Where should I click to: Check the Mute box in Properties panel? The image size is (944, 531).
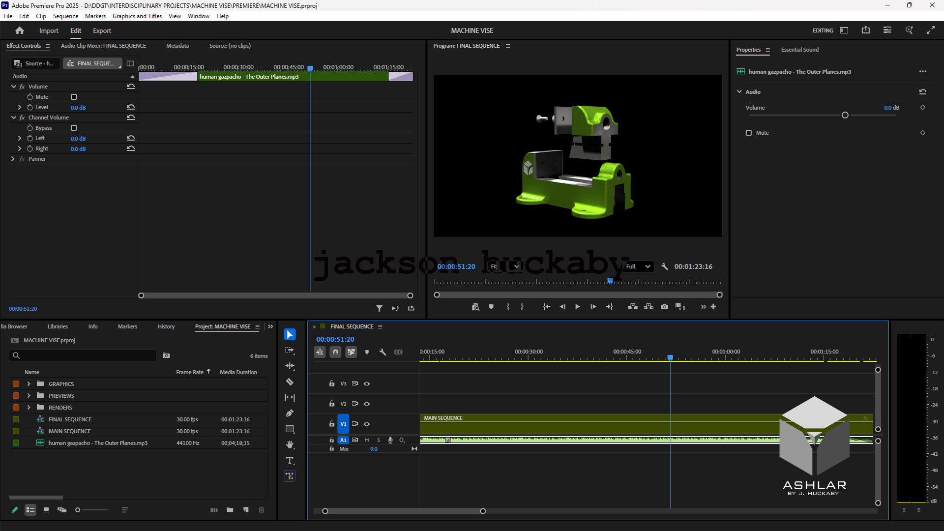pyautogui.click(x=748, y=133)
